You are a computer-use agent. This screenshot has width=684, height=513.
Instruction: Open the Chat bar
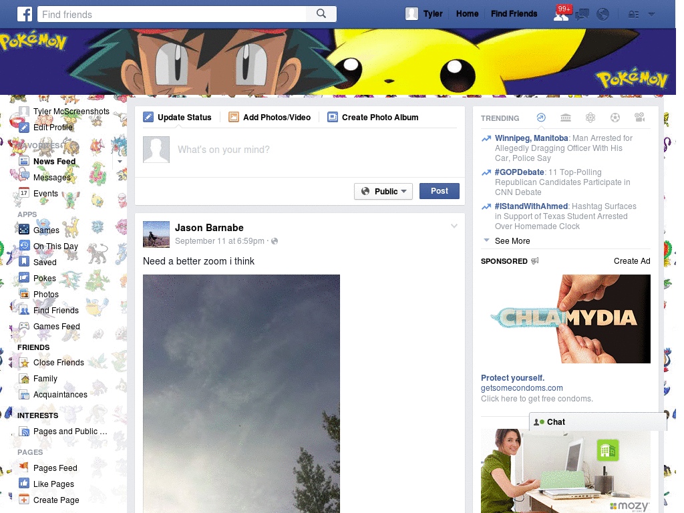pos(598,422)
